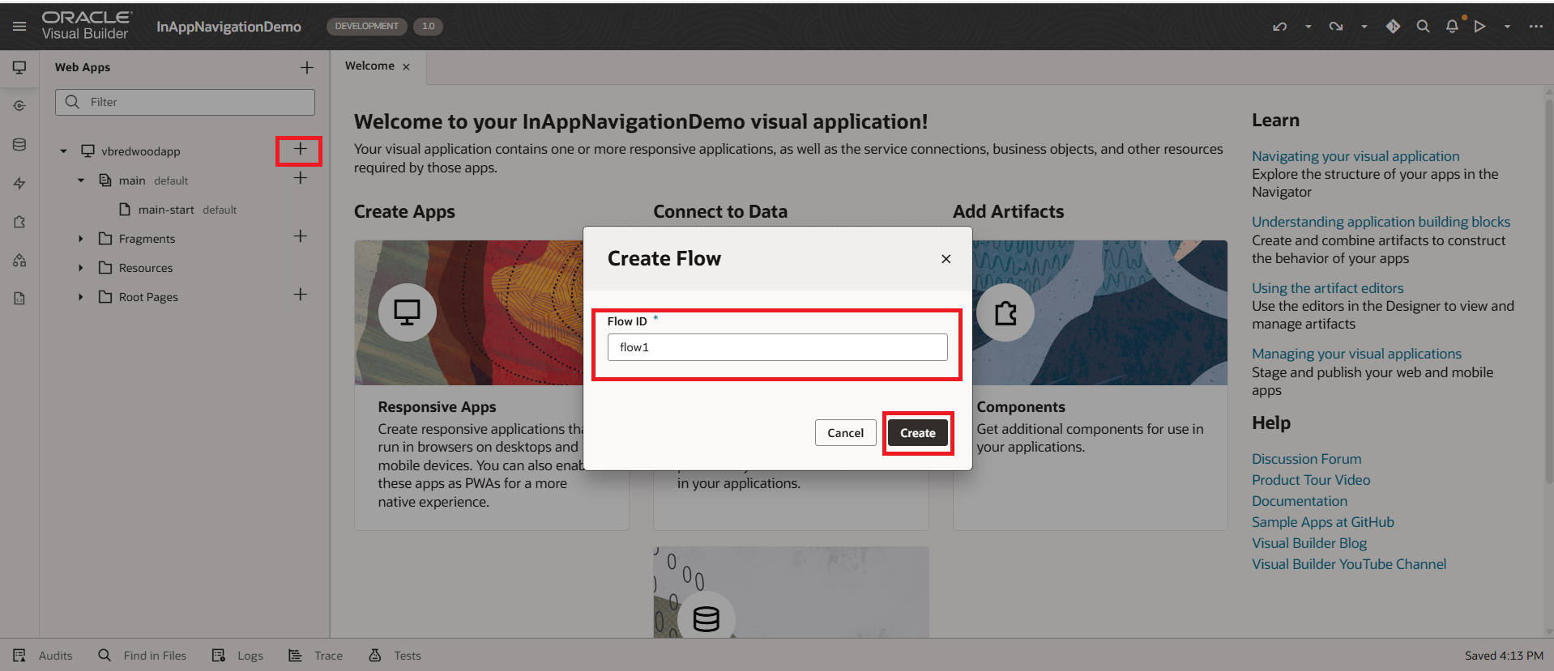The width and height of the screenshot is (1554, 671).
Task: Open the shapes icon in the left sidebar
Action: (19, 261)
